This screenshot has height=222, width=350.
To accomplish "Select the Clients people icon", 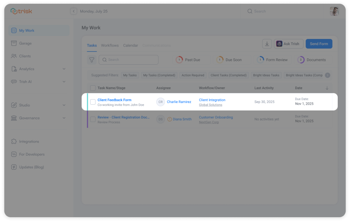I will pyautogui.click(x=14, y=56).
